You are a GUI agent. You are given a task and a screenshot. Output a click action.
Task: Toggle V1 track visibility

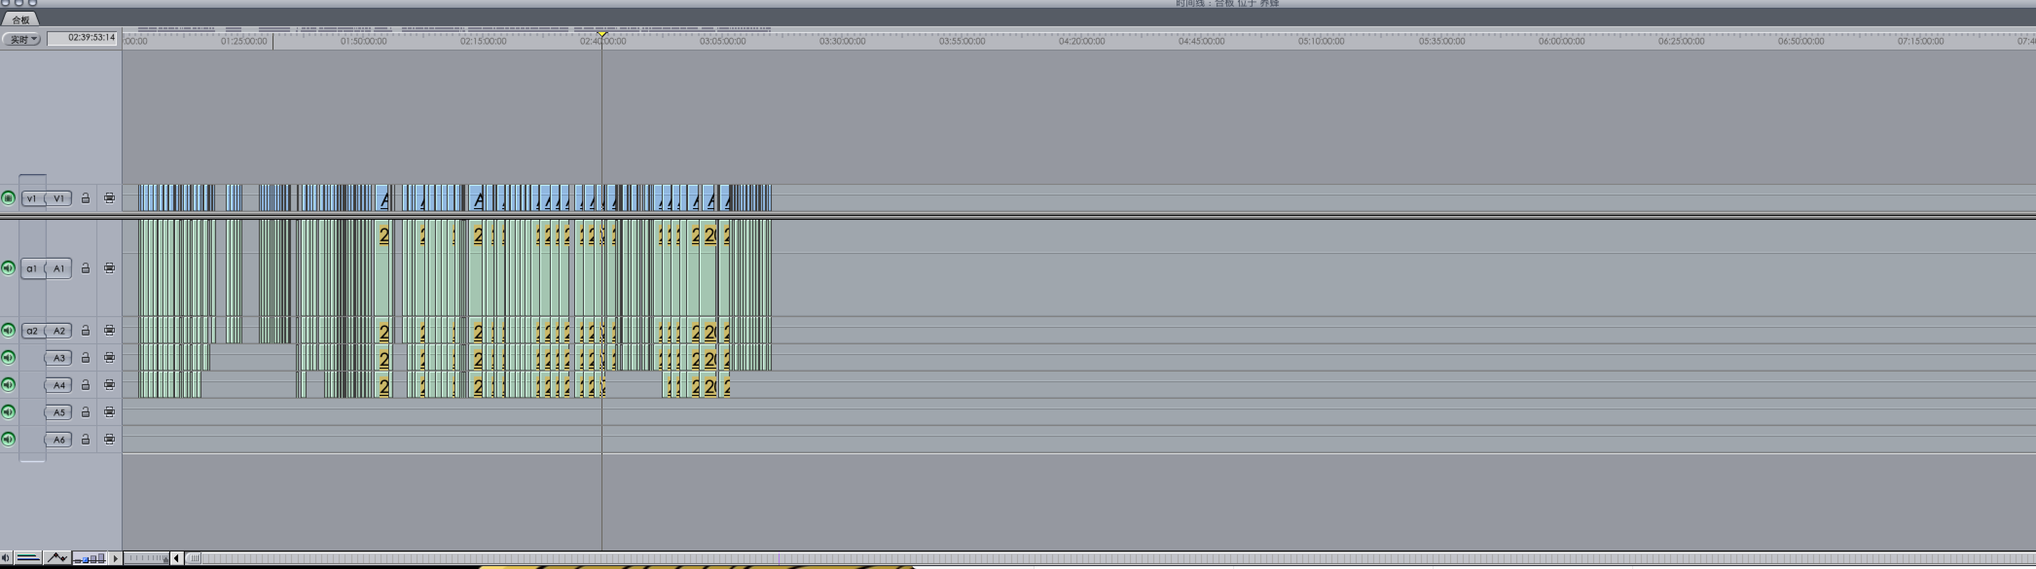8,198
